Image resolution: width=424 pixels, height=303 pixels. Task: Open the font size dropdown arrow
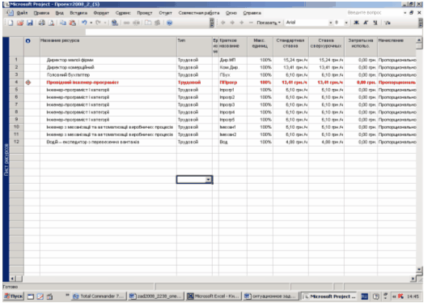click(346, 23)
